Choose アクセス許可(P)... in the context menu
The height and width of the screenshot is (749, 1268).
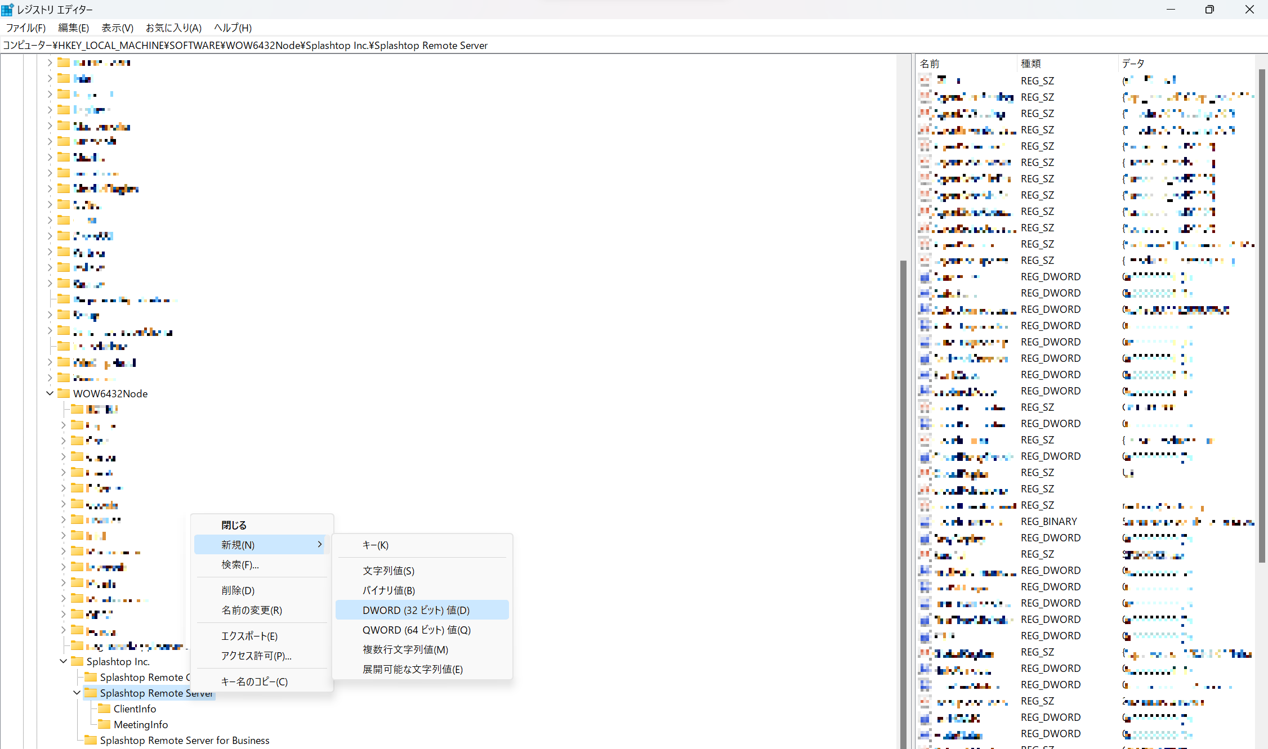pyautogui.click(x=262, y=656)
